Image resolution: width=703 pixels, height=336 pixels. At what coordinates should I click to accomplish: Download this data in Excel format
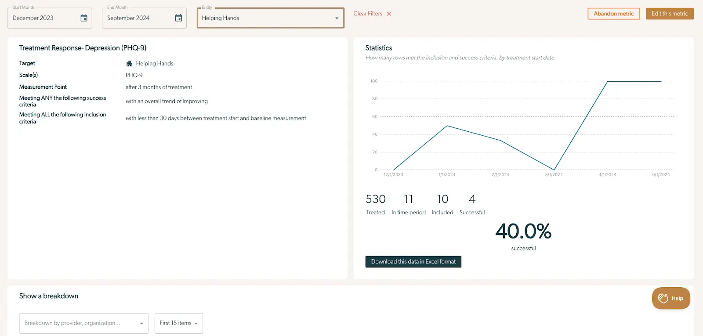point(413,262)
